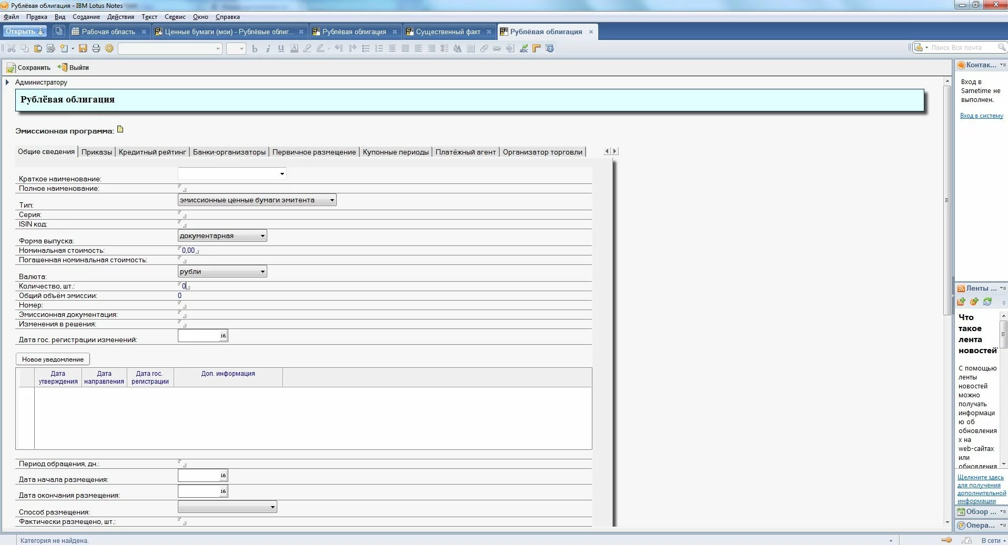Click the Вход в систему link

tap(981, 116)
